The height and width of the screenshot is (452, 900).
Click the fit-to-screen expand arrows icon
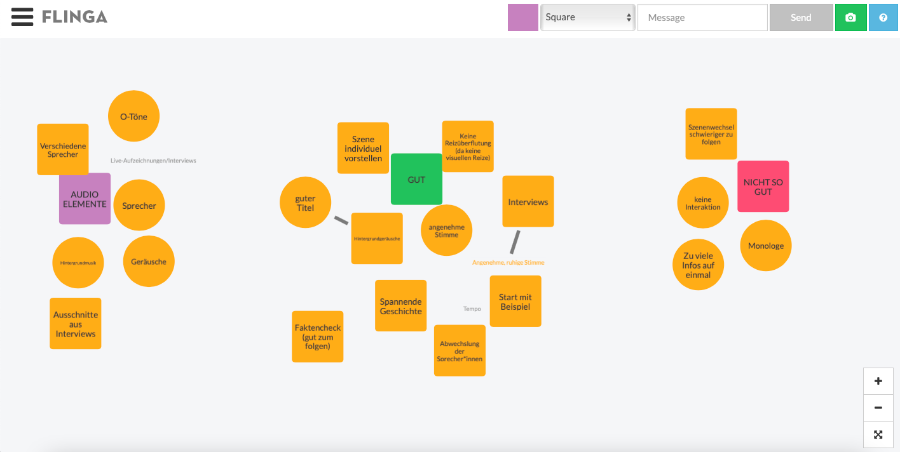coord(878,435)
